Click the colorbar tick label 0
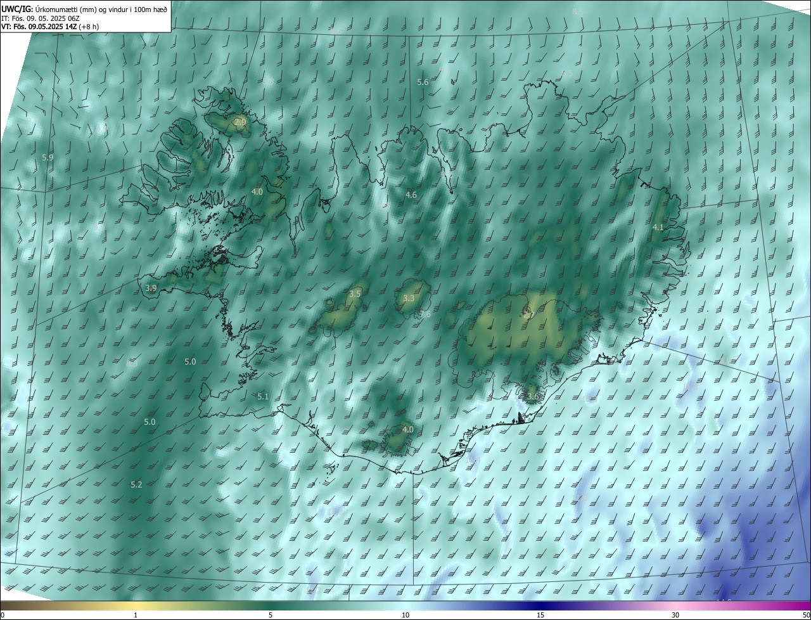 pyautogui.click(x=3, y=616)
